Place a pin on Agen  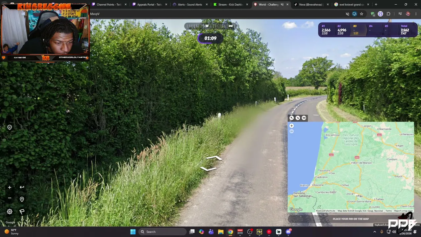tap(400, 145)
